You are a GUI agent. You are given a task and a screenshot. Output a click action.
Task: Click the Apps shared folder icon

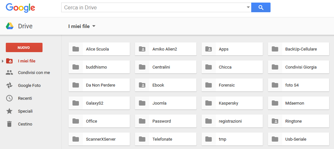(208, 49)
